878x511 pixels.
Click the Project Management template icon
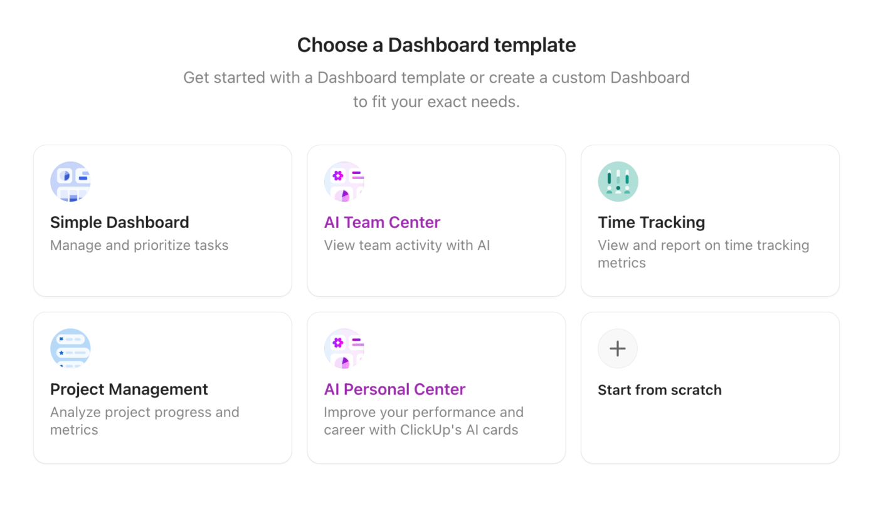pos(70,349)
